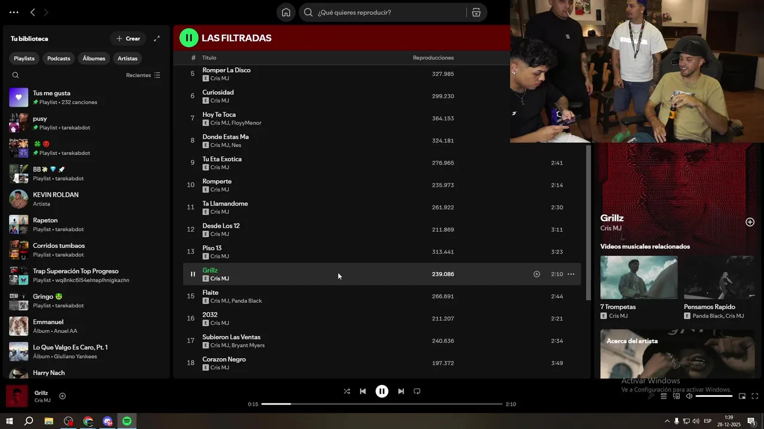The height and width of the screenshot is (429, 764).
Task: Search within your library magnifier icon
Action: (16, 75)
